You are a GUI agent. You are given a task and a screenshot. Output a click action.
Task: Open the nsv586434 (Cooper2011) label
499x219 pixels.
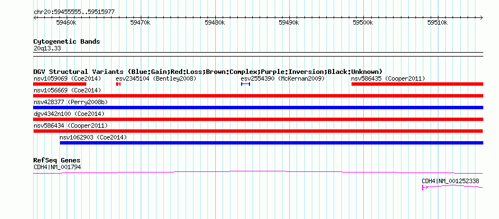point(71,125)
